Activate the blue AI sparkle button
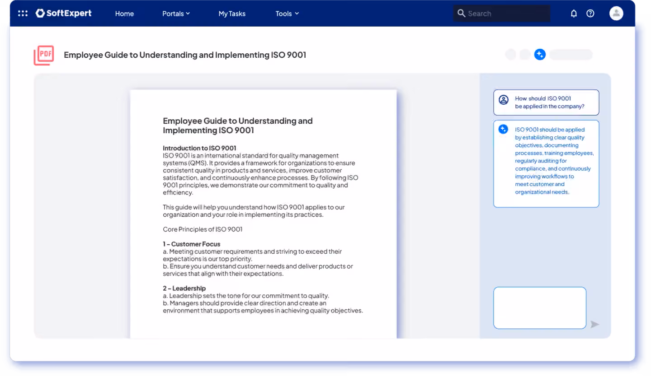The width and height of the screenshot is (651, 377). 540,55
